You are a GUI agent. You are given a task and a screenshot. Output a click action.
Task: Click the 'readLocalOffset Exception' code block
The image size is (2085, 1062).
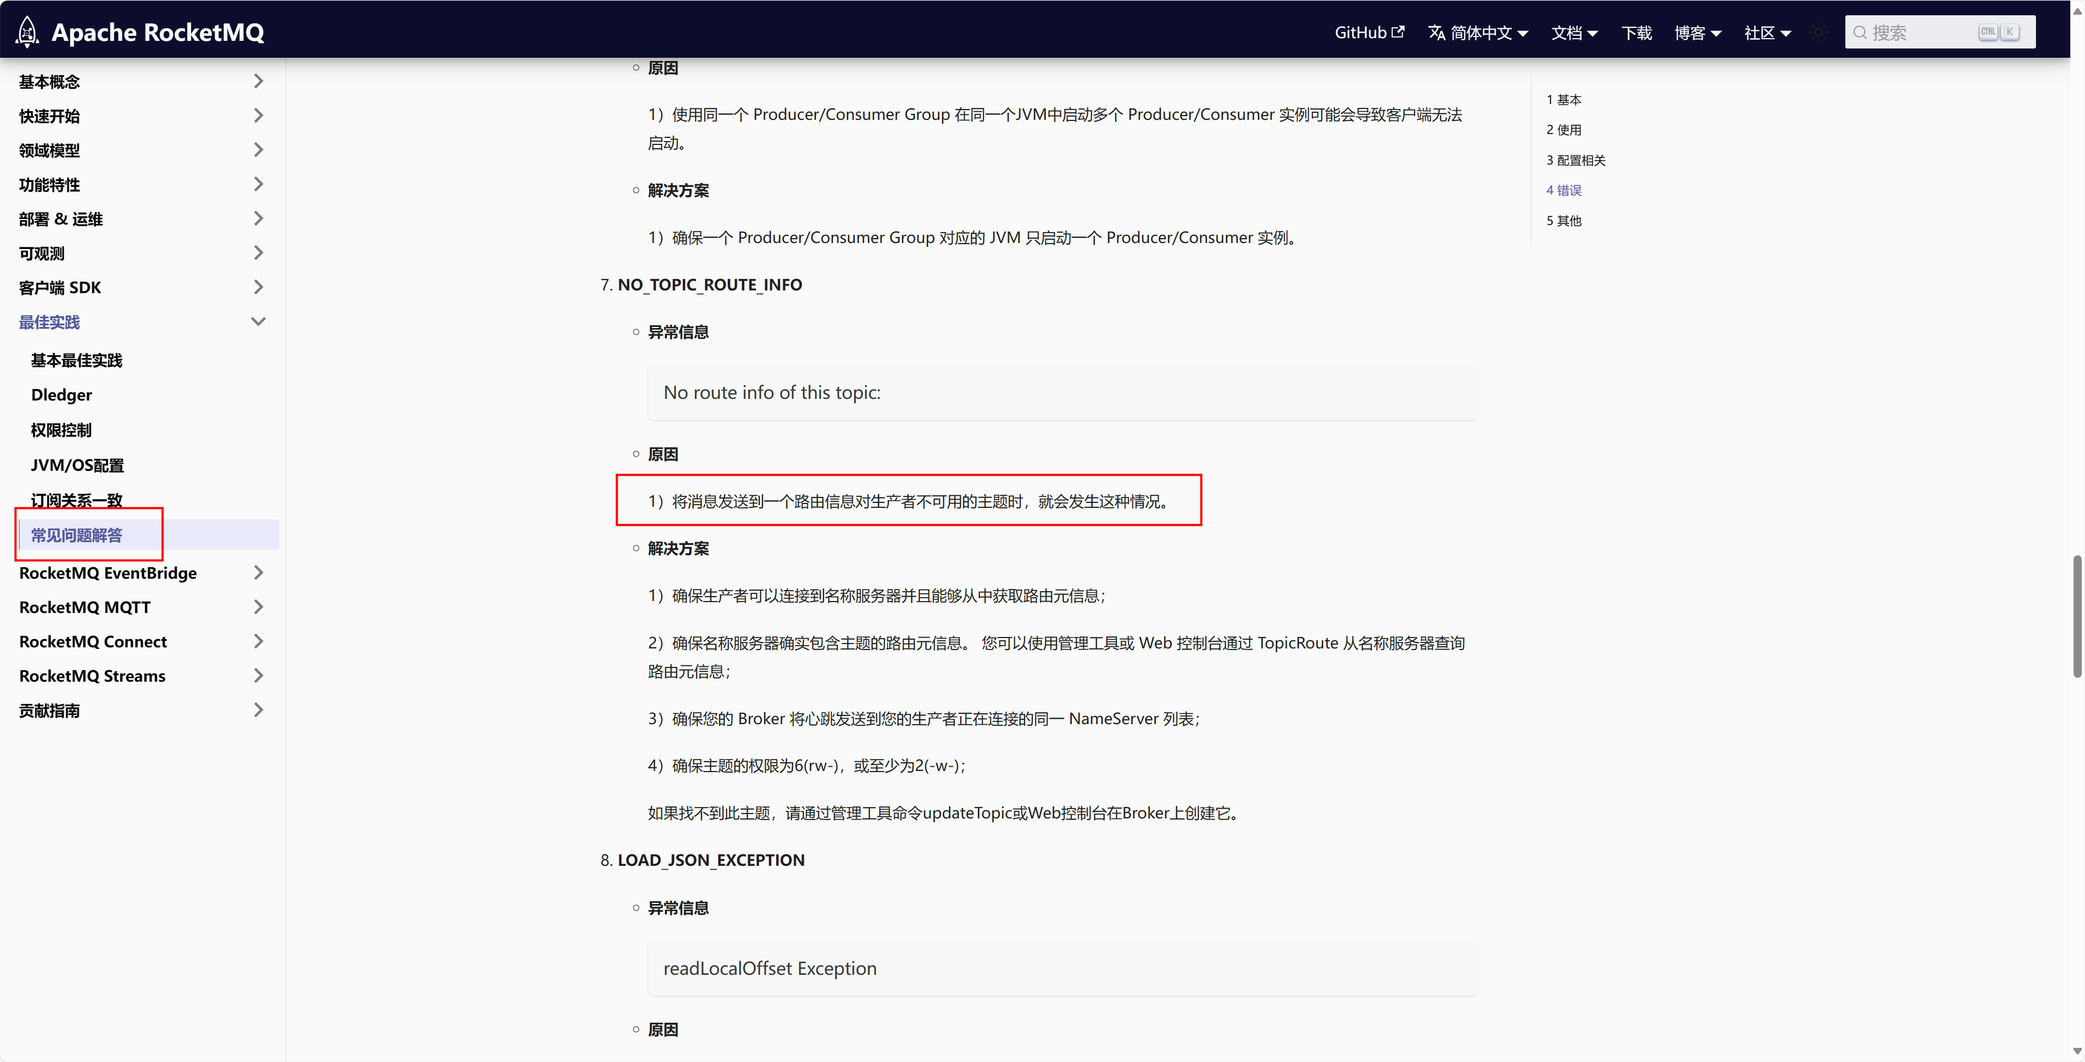click(x=1062, y=968)
